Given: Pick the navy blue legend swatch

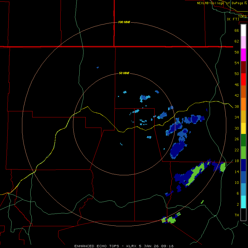Looking at the screenshot, I should (243, 165).
